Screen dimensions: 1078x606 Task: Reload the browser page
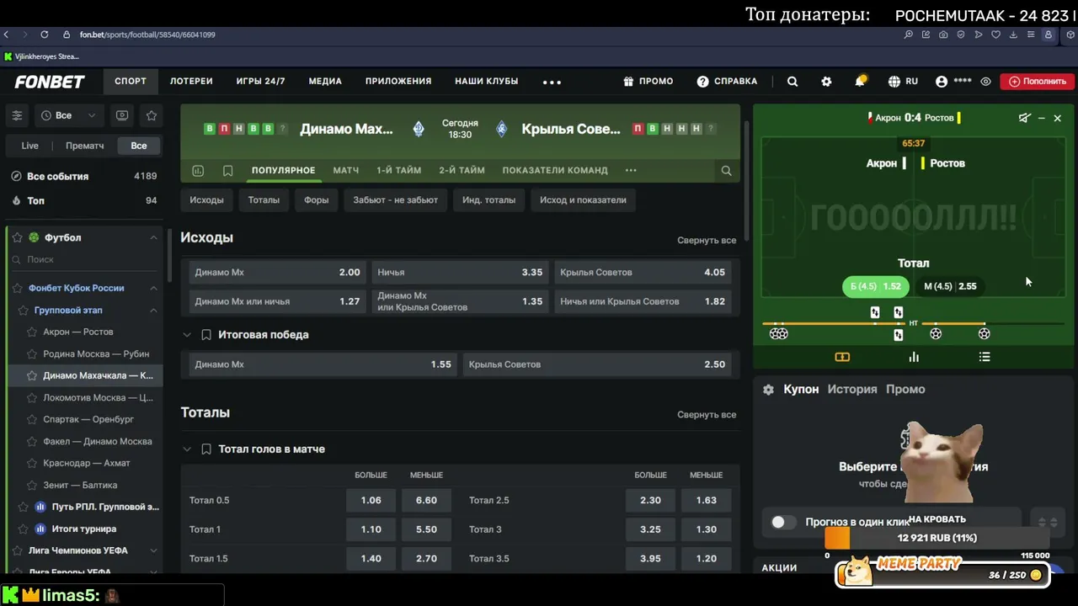tap(44, 35)
